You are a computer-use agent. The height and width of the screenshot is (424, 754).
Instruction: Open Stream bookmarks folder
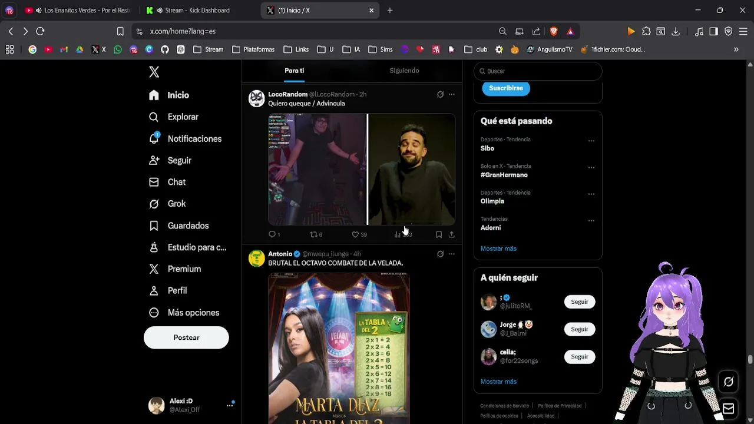(208, 49)
